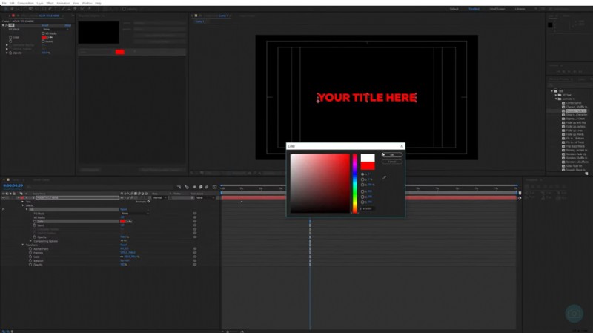Click OK in the Color dialog
The height and width of the screenshot is (333, 593).
tap(392, 155)
